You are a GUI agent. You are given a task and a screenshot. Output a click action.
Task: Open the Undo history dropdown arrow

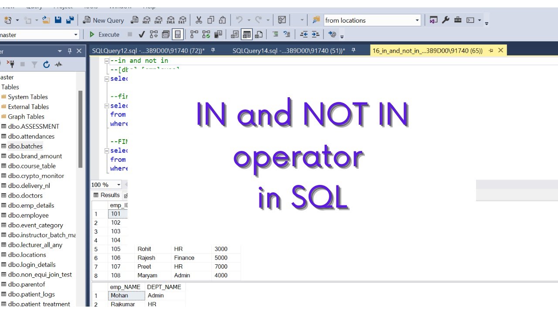point(248,20)
